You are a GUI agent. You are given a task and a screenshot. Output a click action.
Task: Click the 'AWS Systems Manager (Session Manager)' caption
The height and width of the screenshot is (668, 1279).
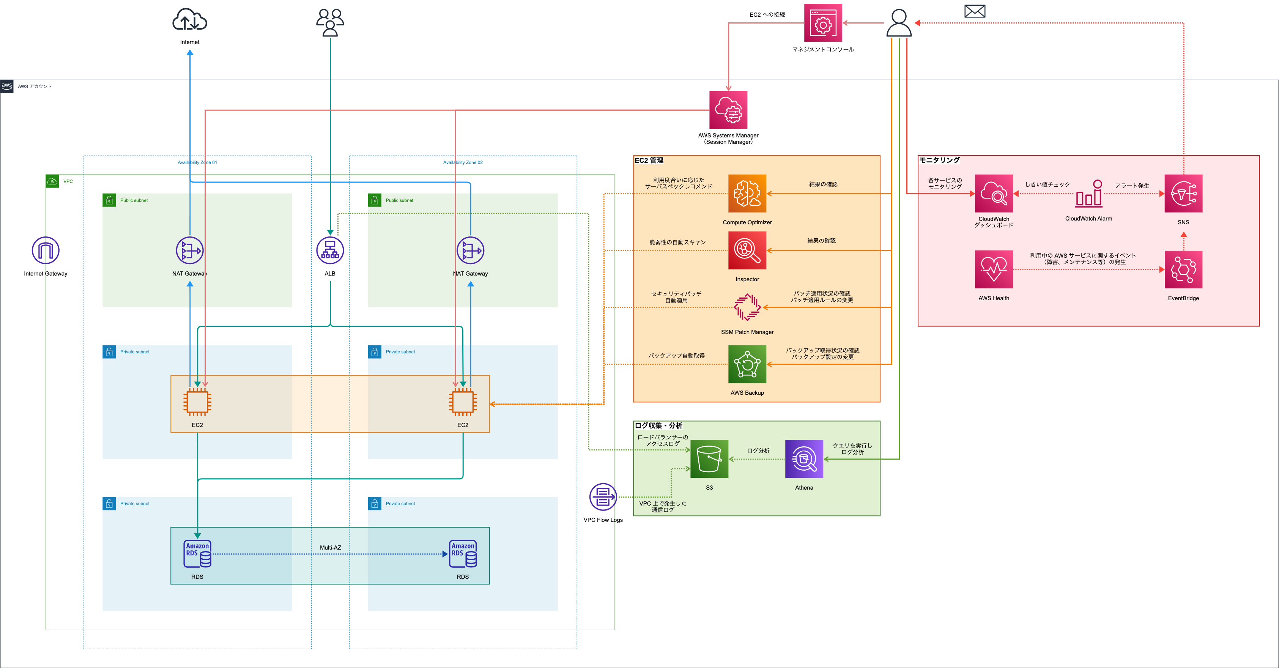(728, 139)
